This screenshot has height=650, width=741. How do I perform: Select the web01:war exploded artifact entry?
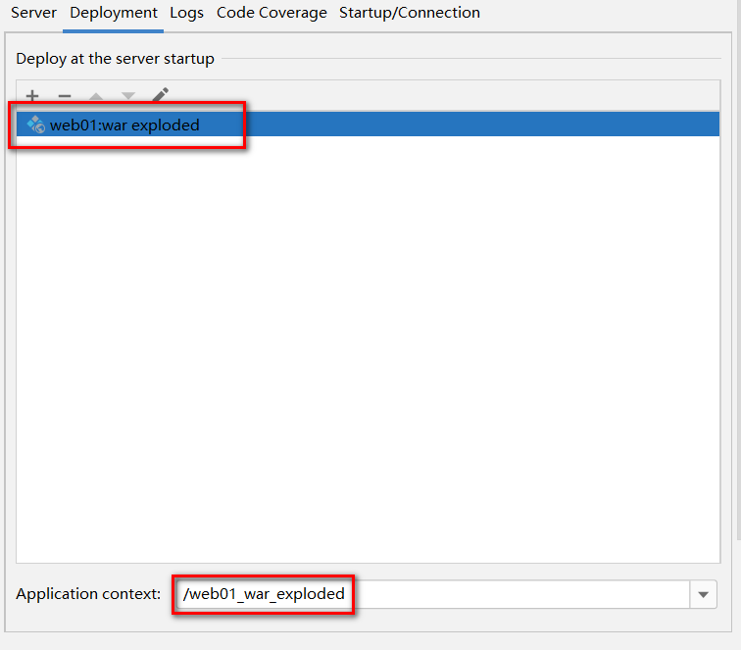click(124, 125)
